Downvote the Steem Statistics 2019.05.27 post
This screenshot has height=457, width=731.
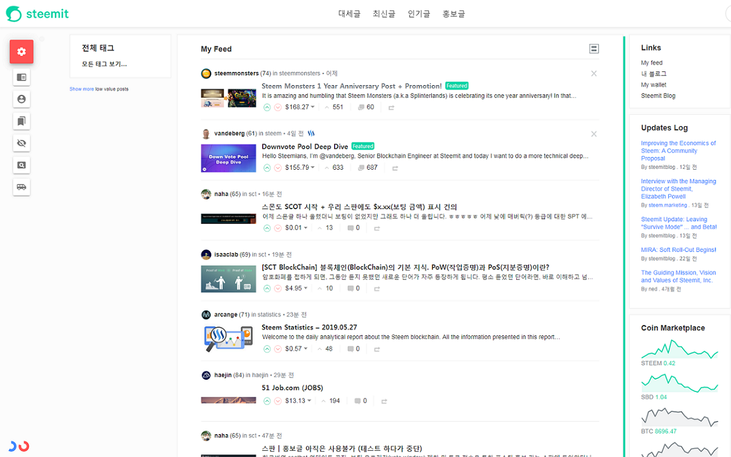click(278, 348)
